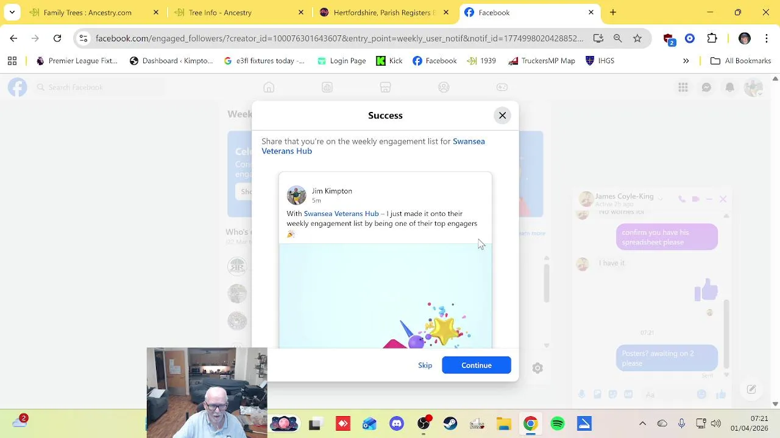Screen dimensions: 780x438
Task: Open the Facebook bookmark
Action: 434,61
